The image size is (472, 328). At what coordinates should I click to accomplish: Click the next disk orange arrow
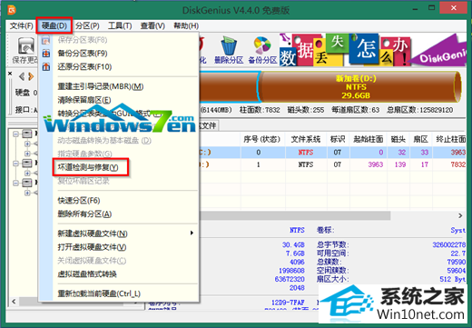click(x=31, y=76)
